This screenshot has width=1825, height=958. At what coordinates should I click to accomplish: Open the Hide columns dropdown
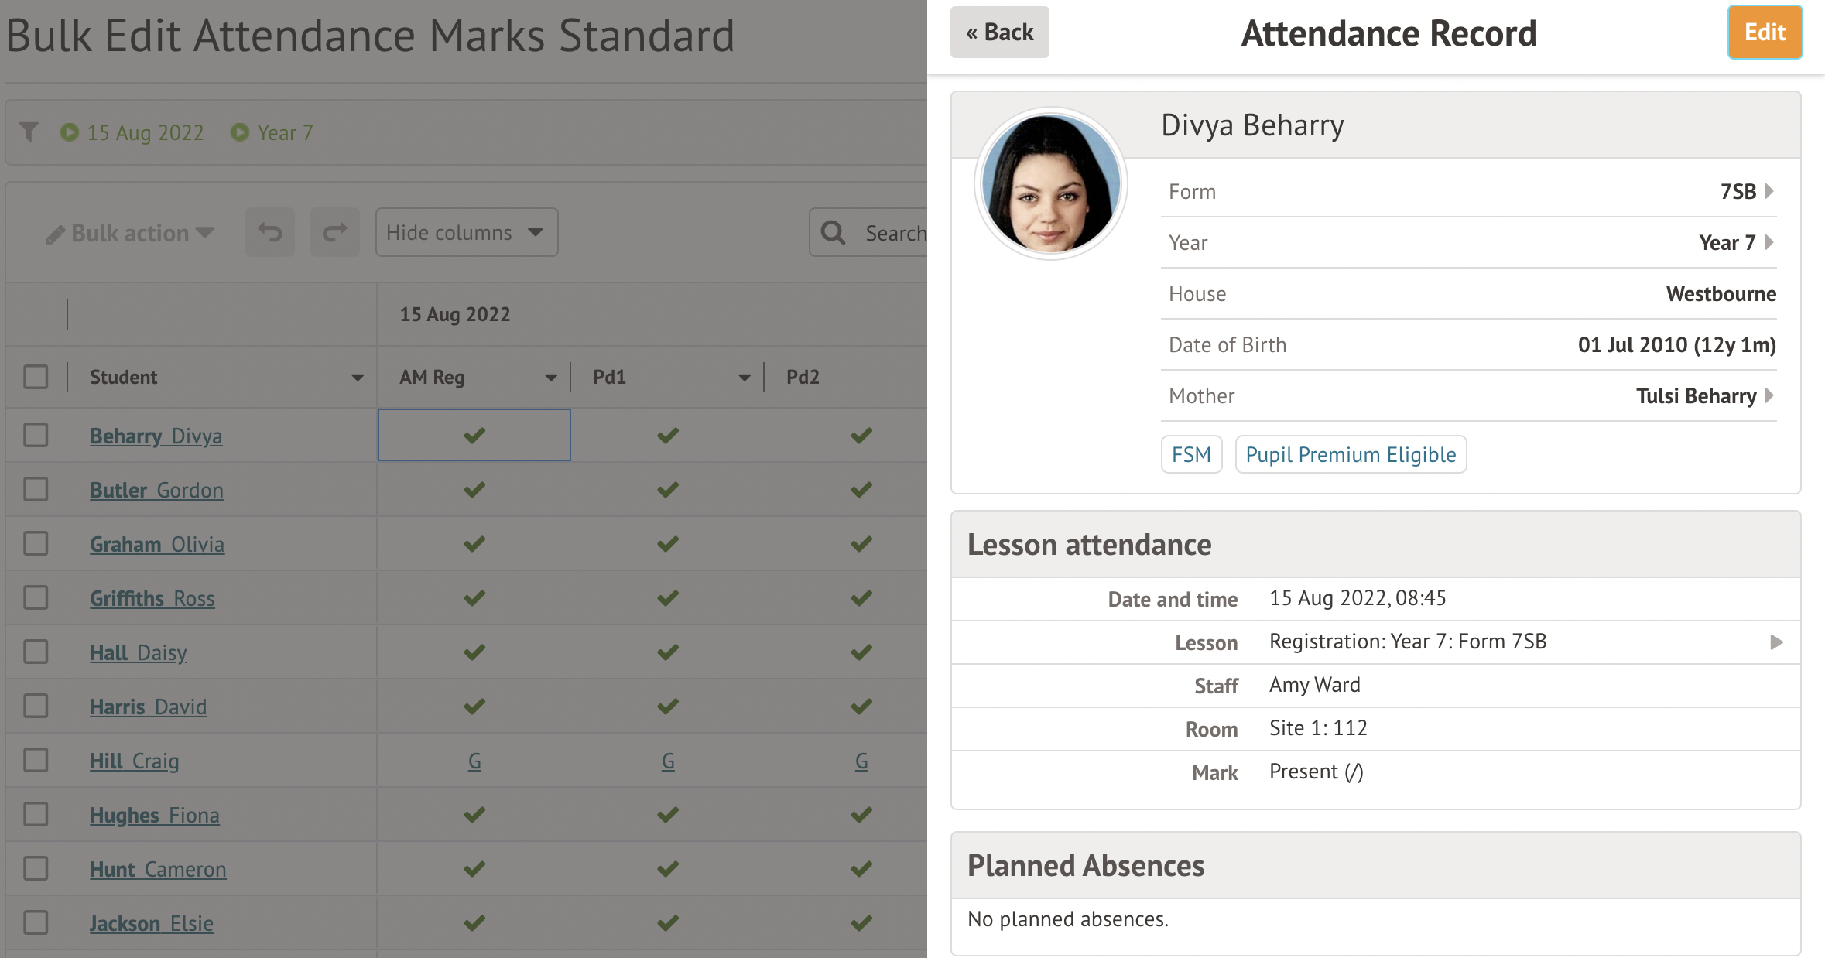(x=466, y=232)
